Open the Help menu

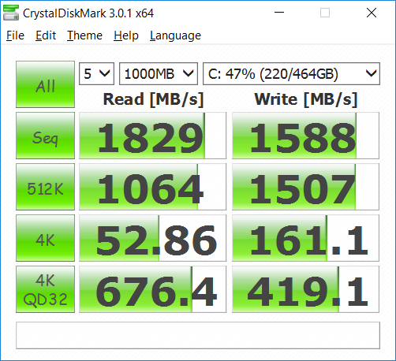126,35
